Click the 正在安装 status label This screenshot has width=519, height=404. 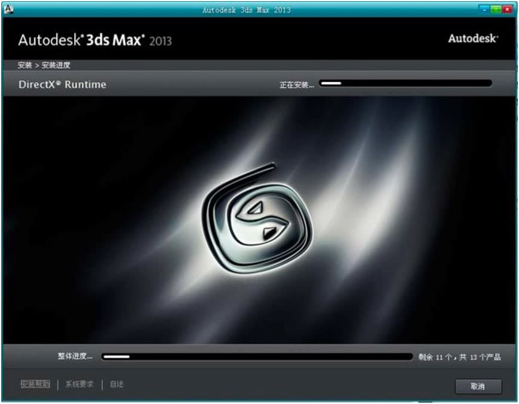tap(297, 84)
